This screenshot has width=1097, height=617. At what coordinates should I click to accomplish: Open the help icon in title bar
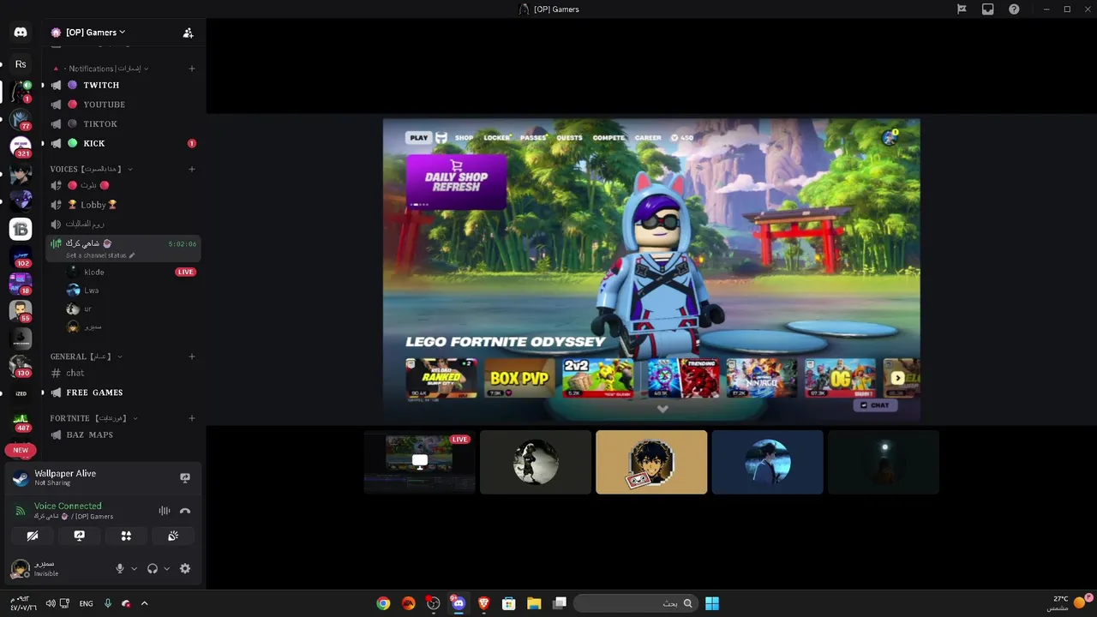(x=1015, y=9)
